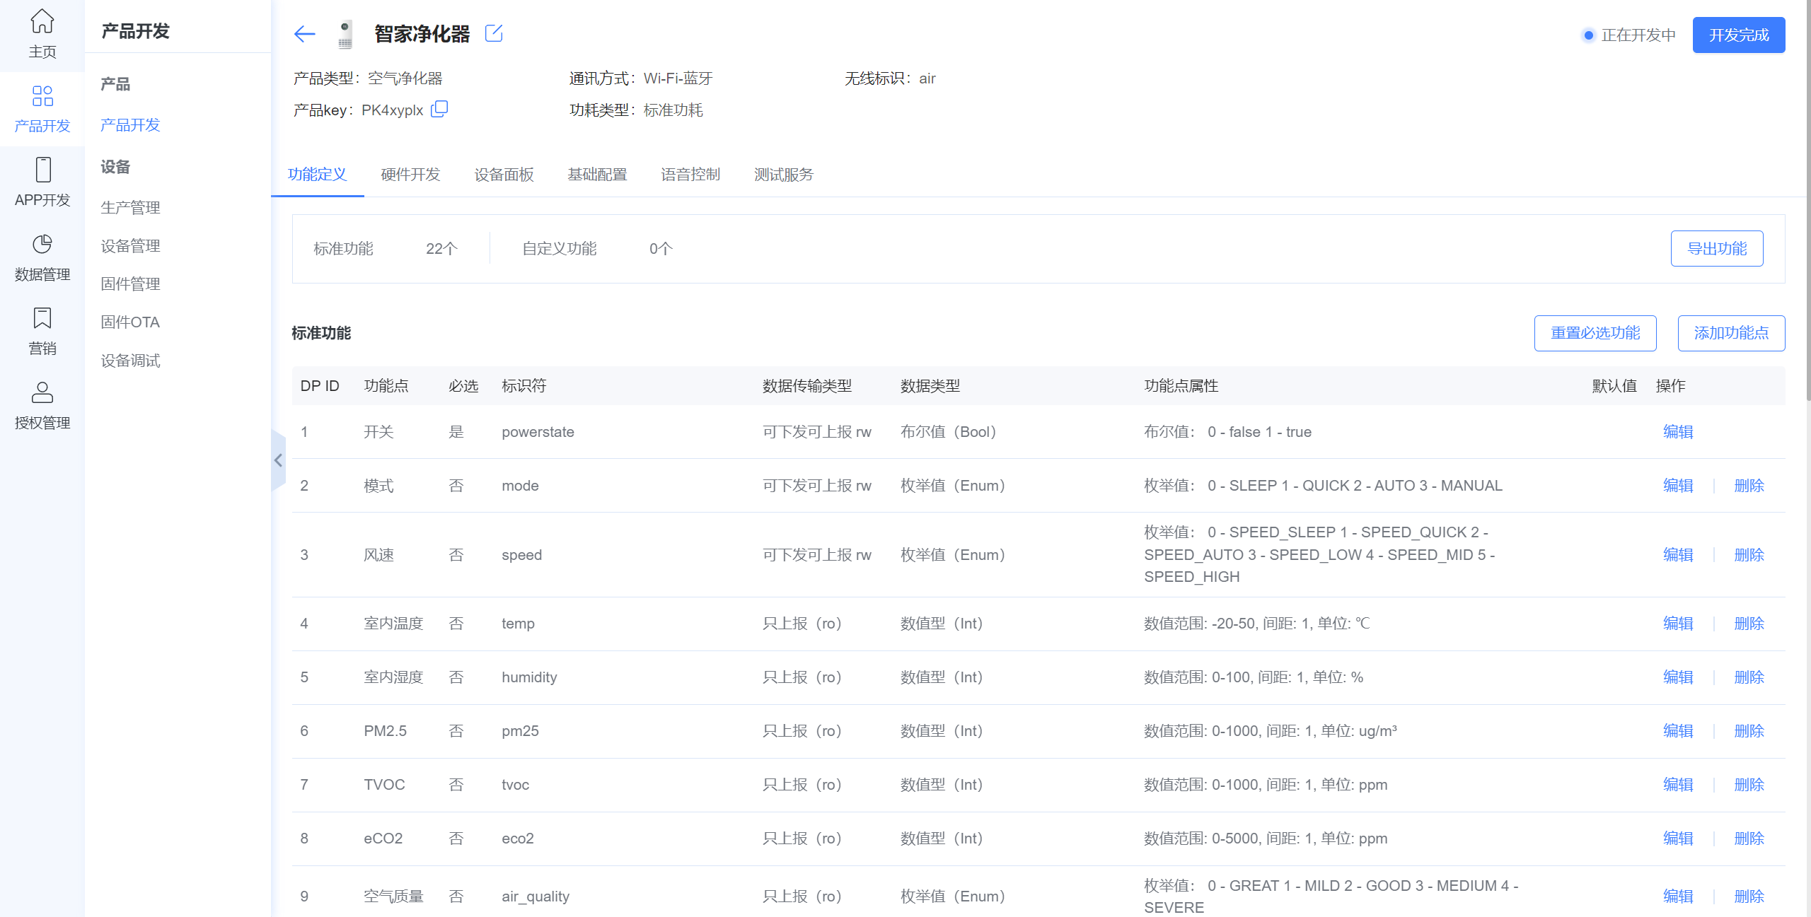1811x917 pixels.
Task: Select the 产品开发 grid icon in left rail
Action: [x=42, y=95]
